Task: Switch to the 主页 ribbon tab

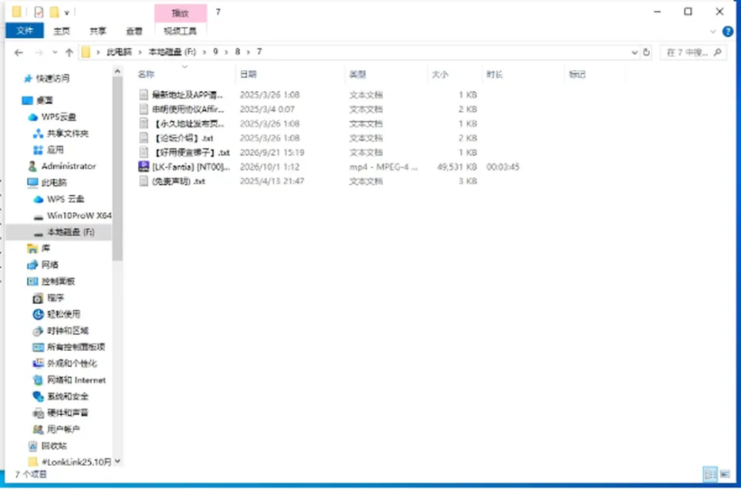Action: (x=62, y=31)
